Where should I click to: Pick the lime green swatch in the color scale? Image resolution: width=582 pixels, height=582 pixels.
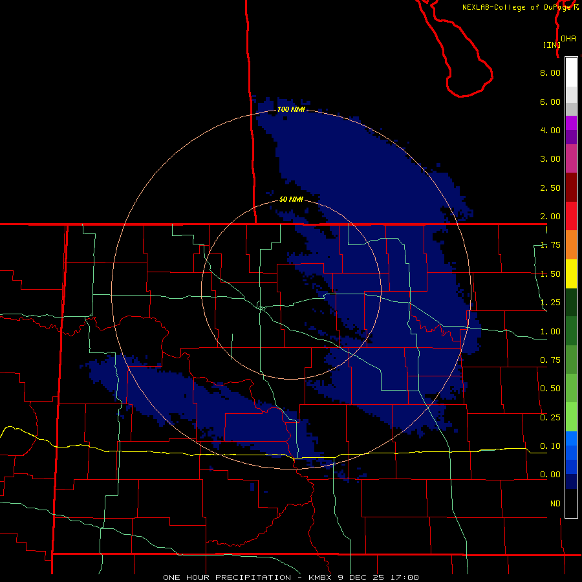pyautogui.click(x=571, y=417)
